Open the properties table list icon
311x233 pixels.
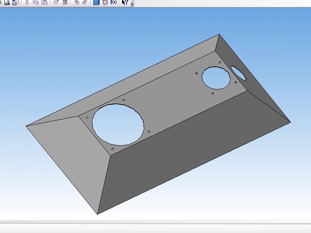coord(65,2)
